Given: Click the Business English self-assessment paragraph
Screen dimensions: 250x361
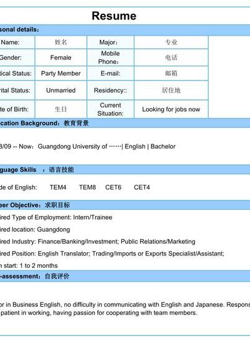Looking at the screenshot, I should 125,309.
